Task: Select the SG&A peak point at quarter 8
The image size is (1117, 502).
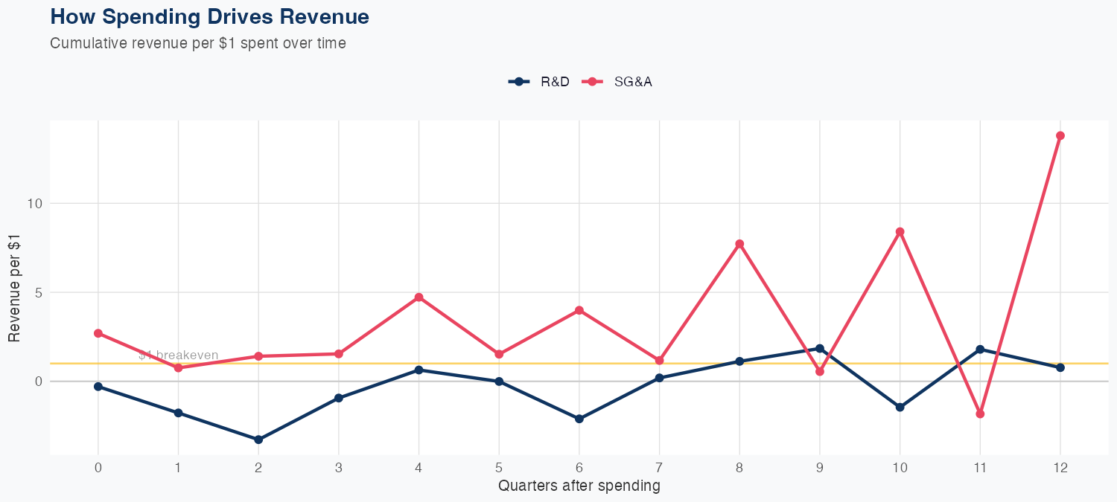Action: (x=739, y=244)
